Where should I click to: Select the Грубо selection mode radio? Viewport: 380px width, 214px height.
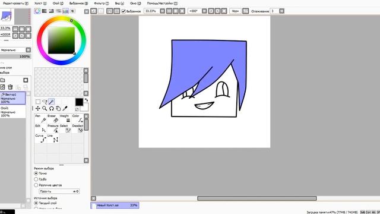click(36, 179)
